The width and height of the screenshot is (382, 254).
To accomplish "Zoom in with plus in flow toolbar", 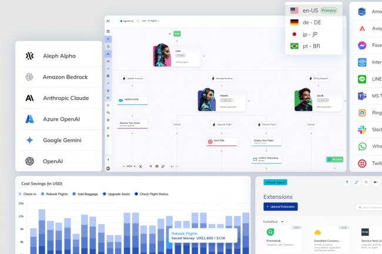I will [135, 167].
